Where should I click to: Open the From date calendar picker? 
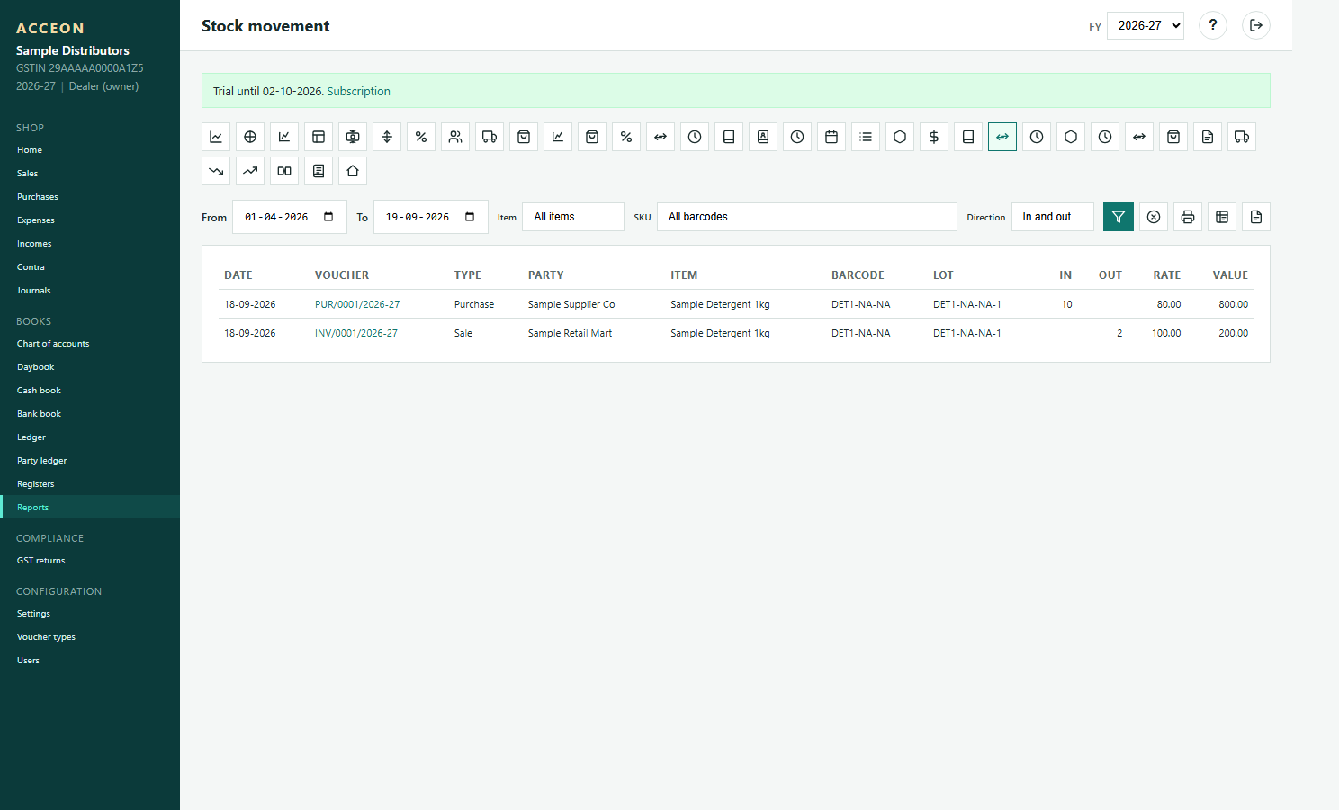click(x=328, y=217)
